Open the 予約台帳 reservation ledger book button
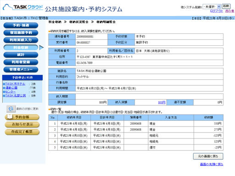Viewport: 235px width, 176px height. (22, 117)
